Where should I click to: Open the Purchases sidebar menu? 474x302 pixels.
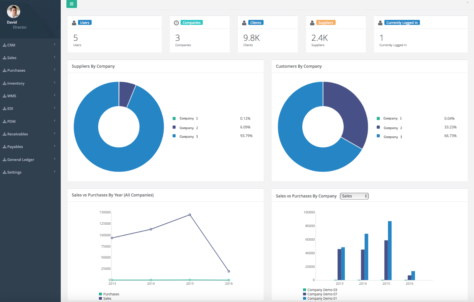pos(16,70)
